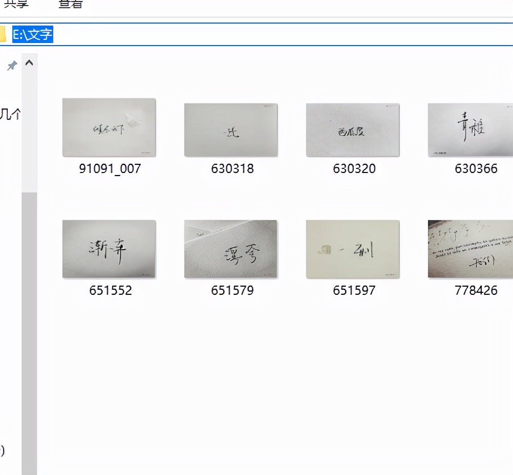Open the thumbnail image named 630318

[x=230, y=129]
